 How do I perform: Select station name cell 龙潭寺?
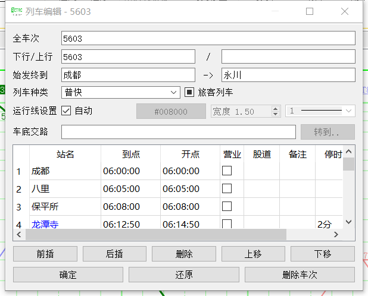66,222
